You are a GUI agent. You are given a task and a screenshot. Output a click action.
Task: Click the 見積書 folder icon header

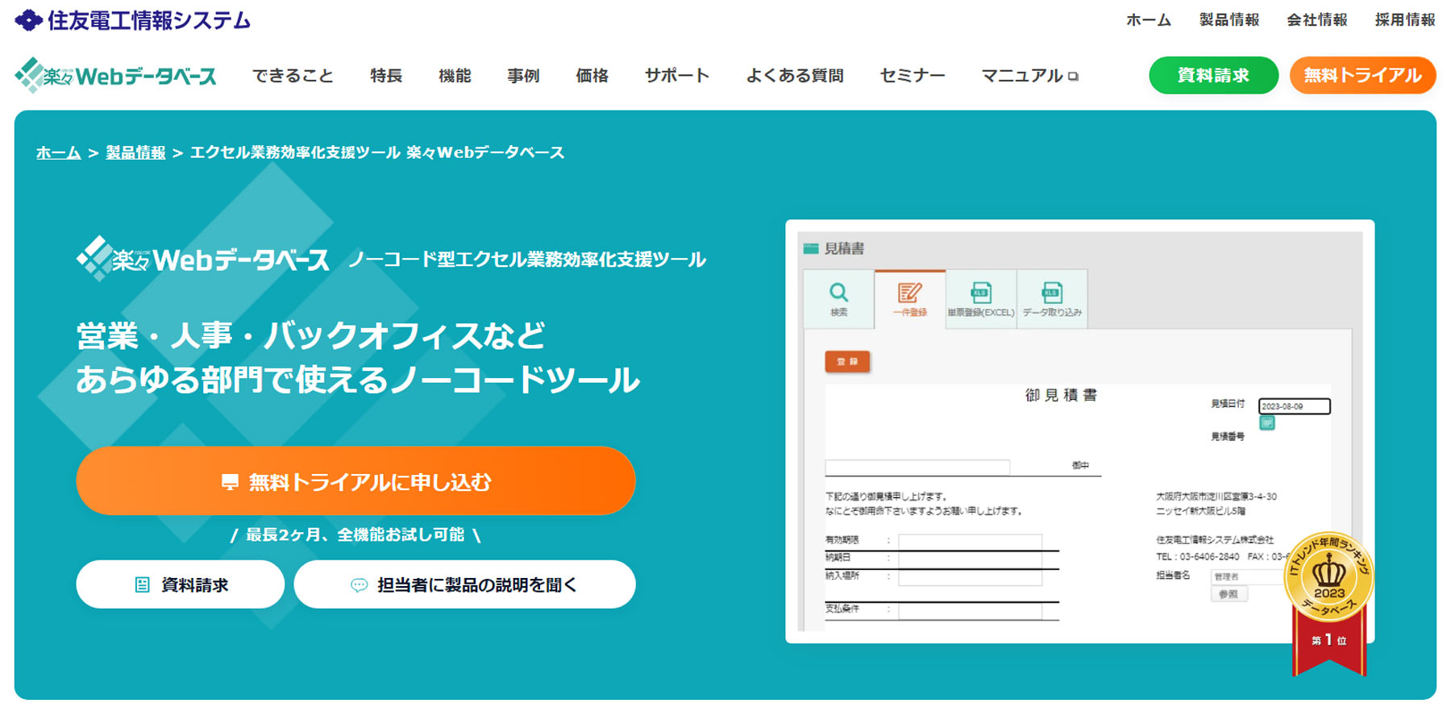coord(811,249)
